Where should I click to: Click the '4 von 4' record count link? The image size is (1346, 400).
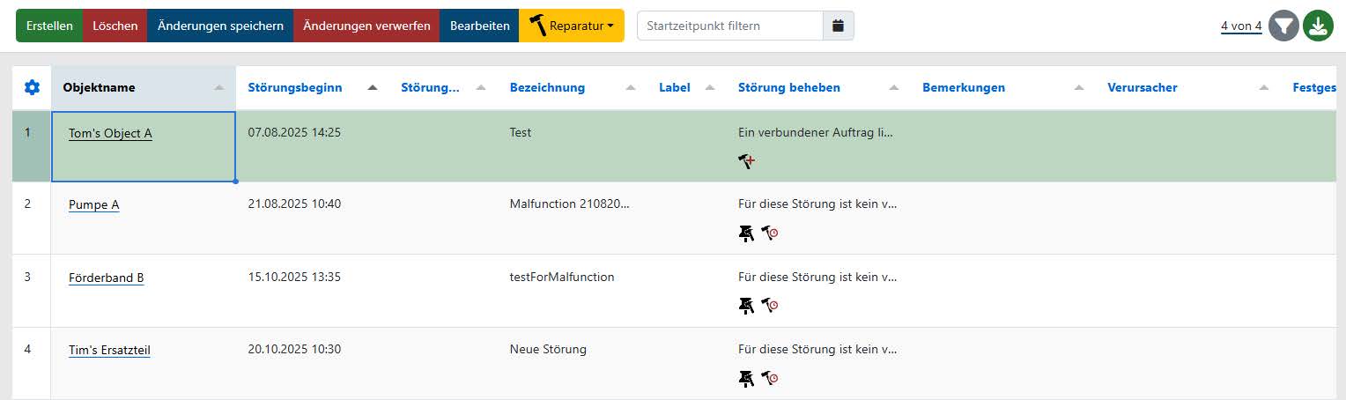(1240, 26)
